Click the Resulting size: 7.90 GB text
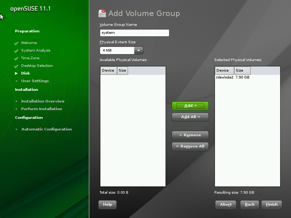Screen dimensions: 291x218 (234, 193)
